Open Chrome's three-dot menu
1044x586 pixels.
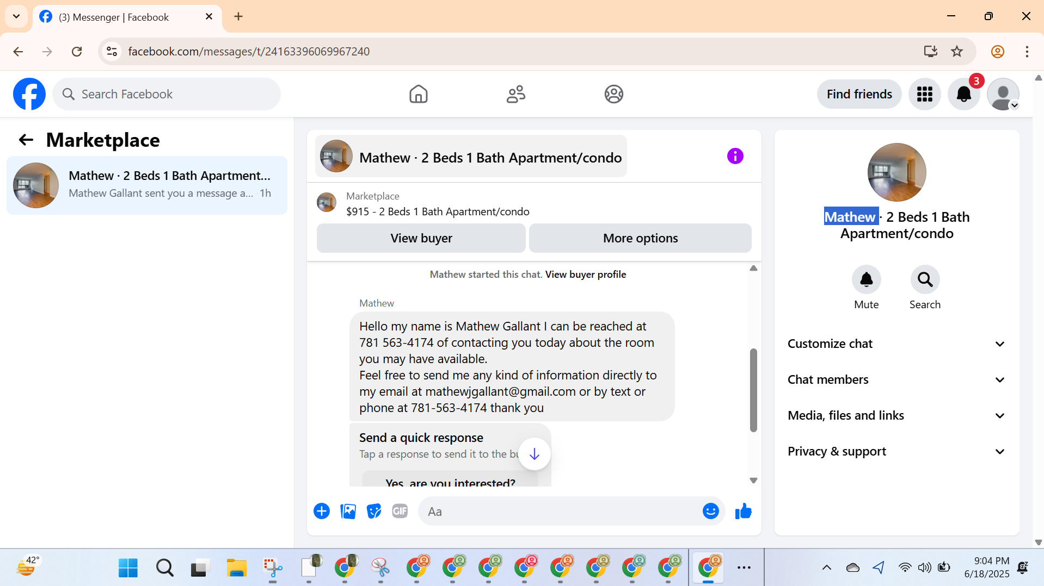coord(1027,51)
